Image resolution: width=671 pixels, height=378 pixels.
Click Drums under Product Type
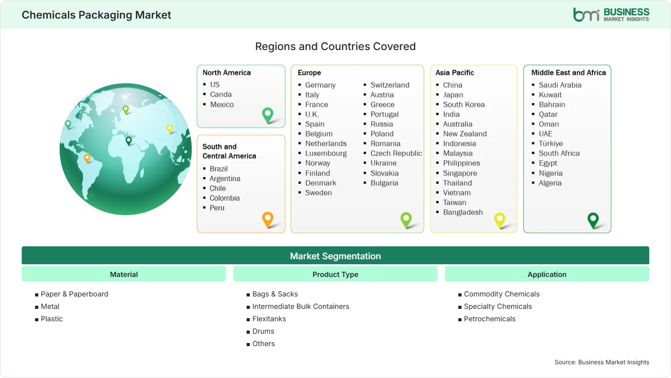263,331
